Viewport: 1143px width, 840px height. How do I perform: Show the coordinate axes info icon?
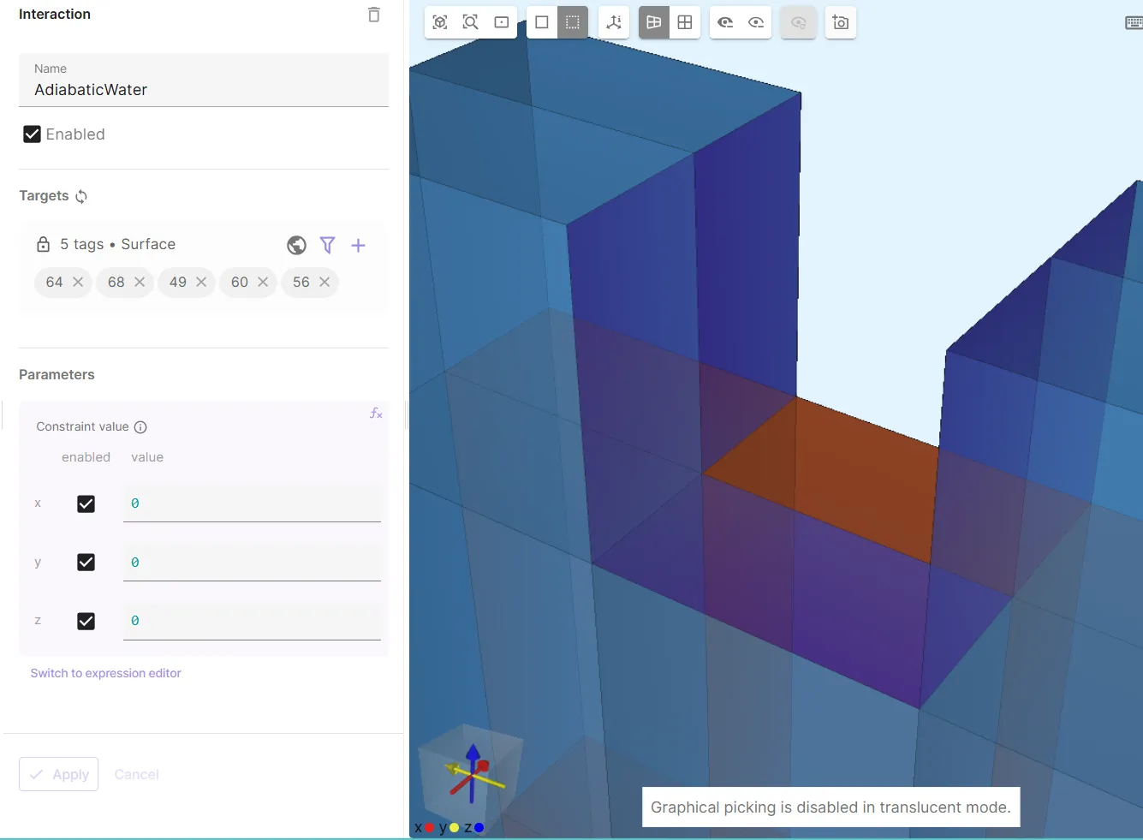point(614,22)
